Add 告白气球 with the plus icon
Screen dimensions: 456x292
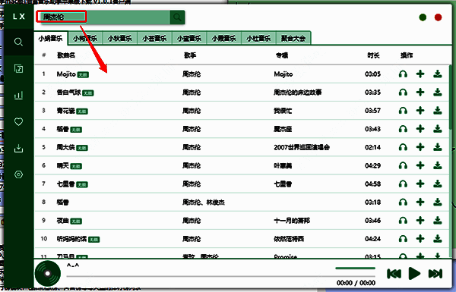tap(420, 93)
